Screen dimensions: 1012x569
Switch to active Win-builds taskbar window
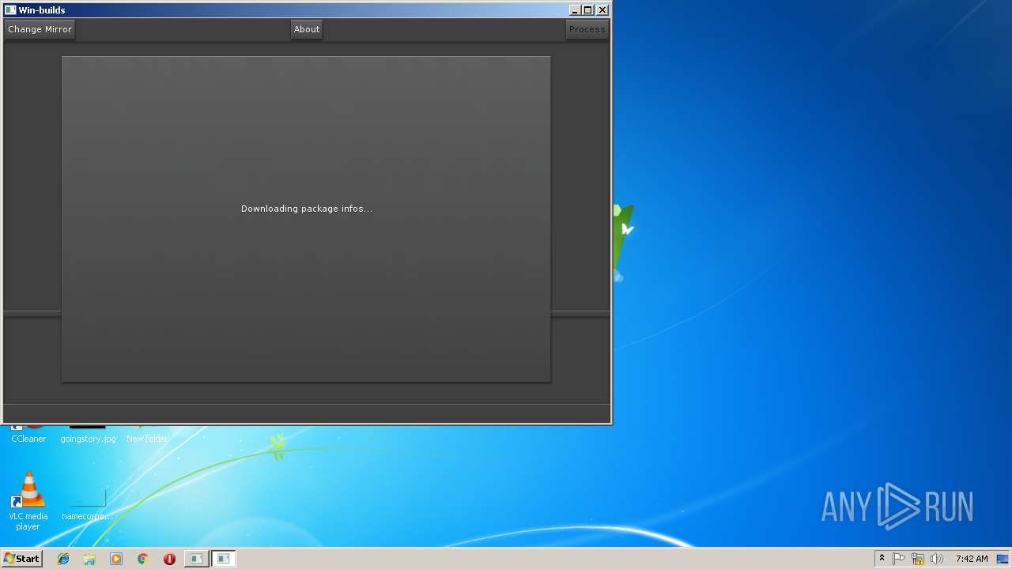click(224, 559)
